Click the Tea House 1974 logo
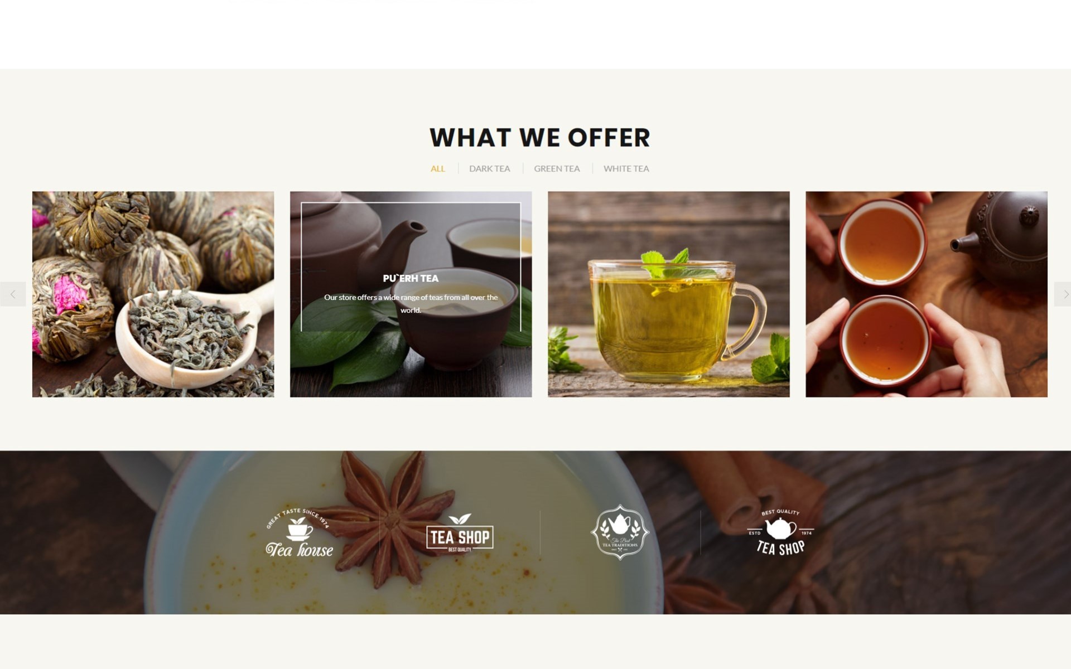1071x669 pixels. click(x=299, y=533)
